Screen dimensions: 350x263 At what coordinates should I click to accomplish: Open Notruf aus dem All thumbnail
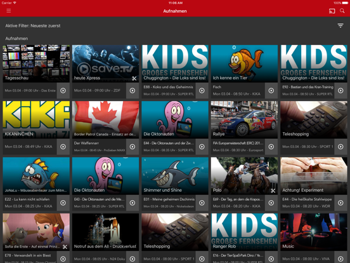(106, 232)
